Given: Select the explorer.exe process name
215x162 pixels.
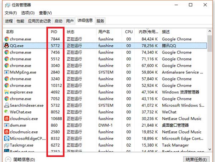Looking at the screenshot, I should pyautogui.click(x=21, y=92).
